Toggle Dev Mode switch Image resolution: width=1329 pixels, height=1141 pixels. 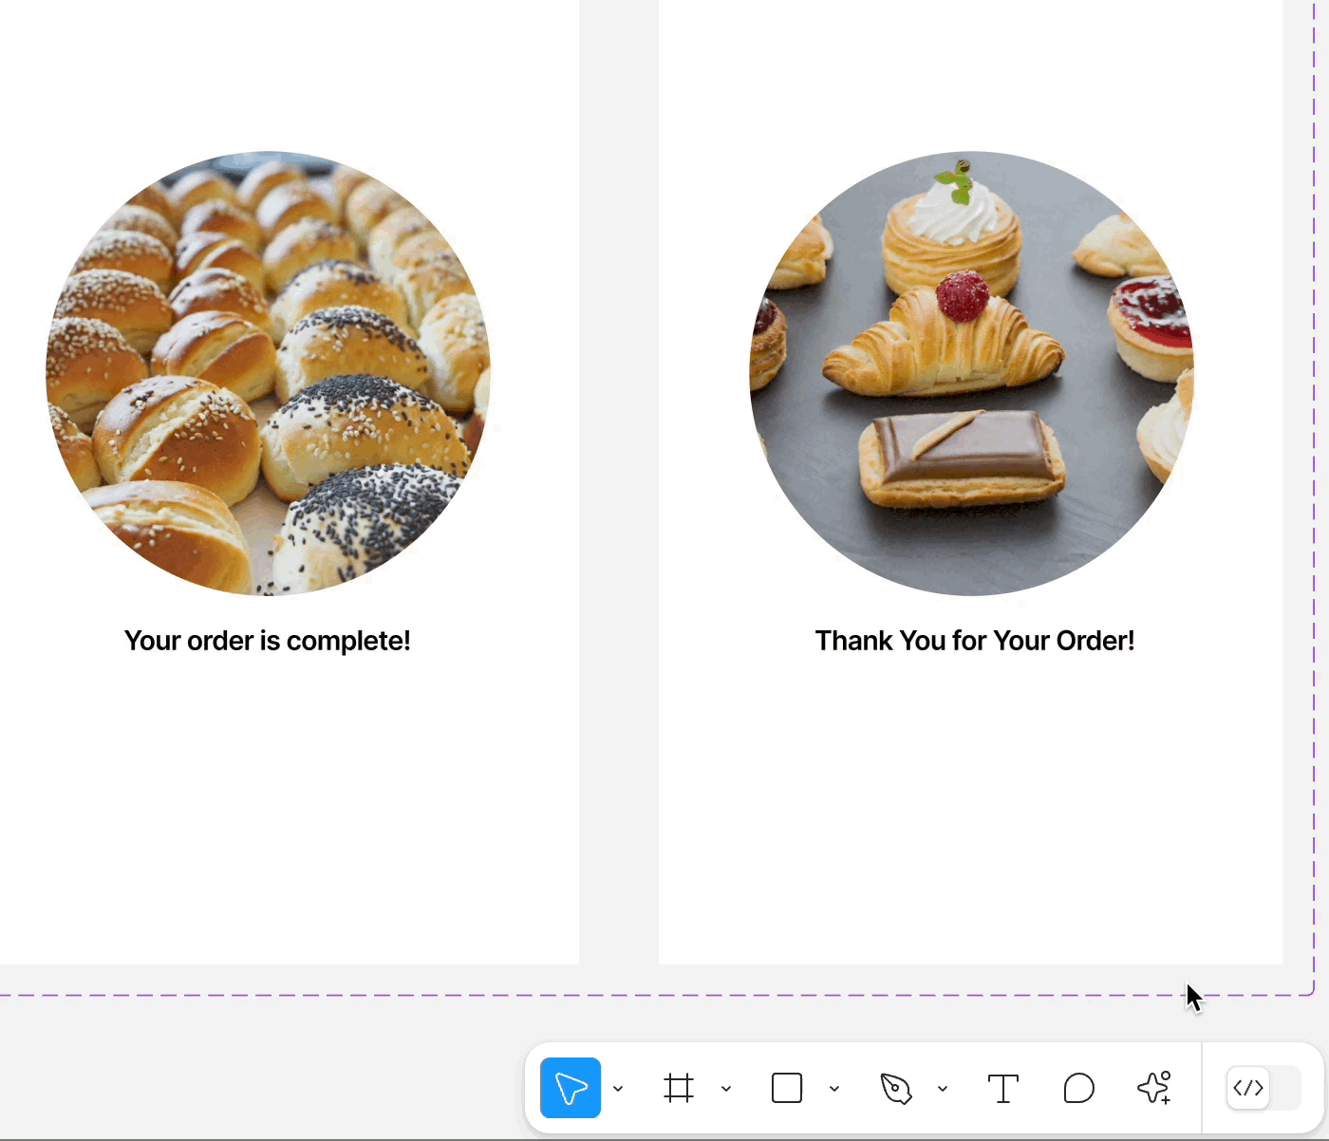click(x=1263, y=1088)
